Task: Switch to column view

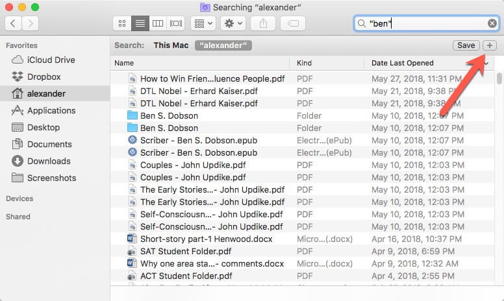Action: (x=158, y=23)
